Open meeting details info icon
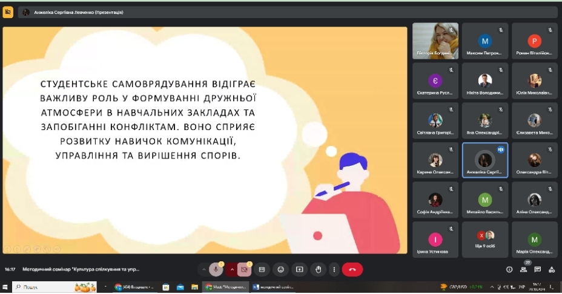562x294 pixels. pyautogui.click(x=509, y=269)
